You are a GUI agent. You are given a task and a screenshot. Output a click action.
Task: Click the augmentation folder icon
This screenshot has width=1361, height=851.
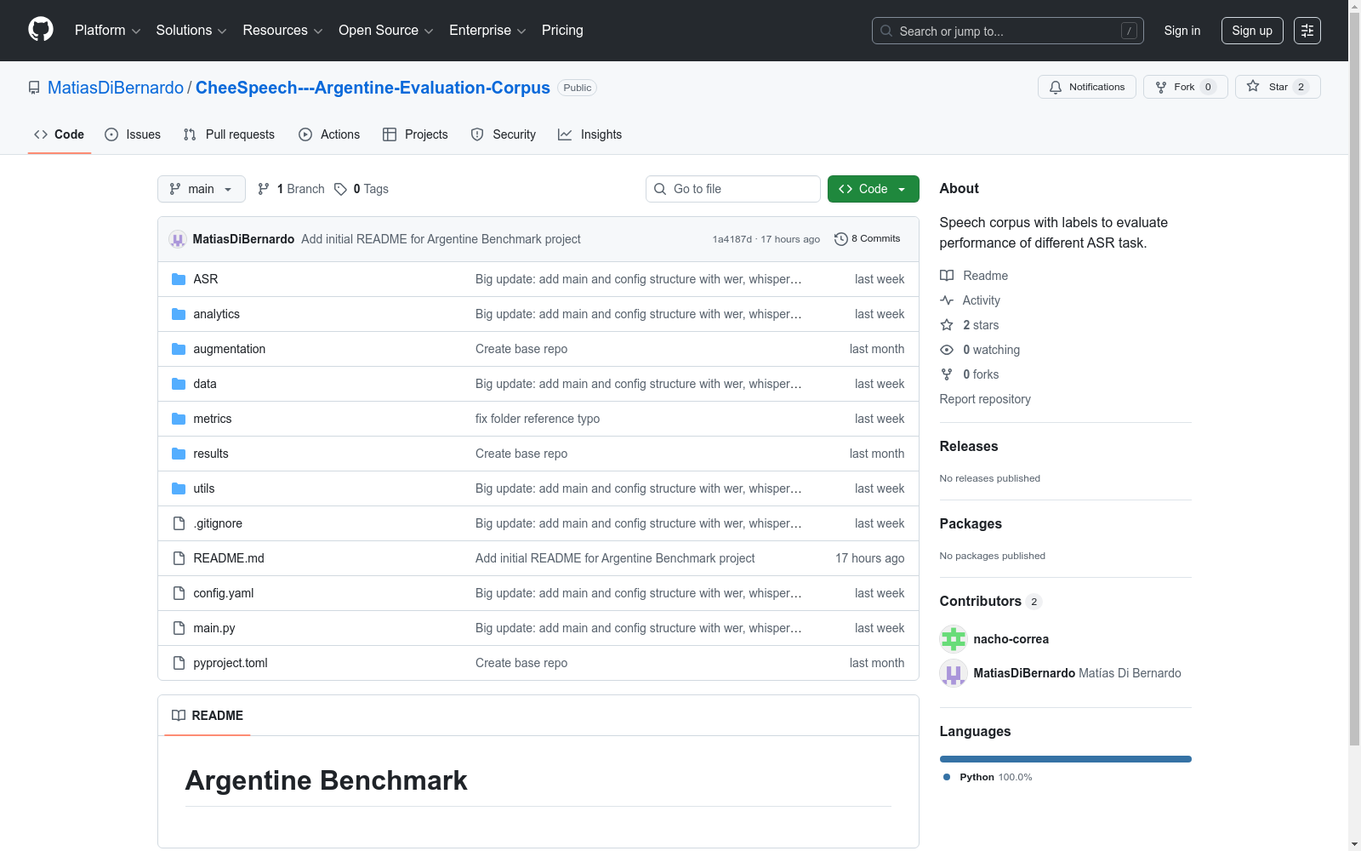click(x=179, y=349)
